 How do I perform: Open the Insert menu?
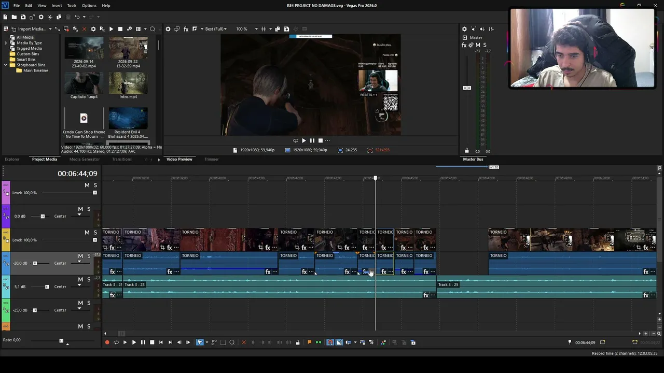coord(57,5)
